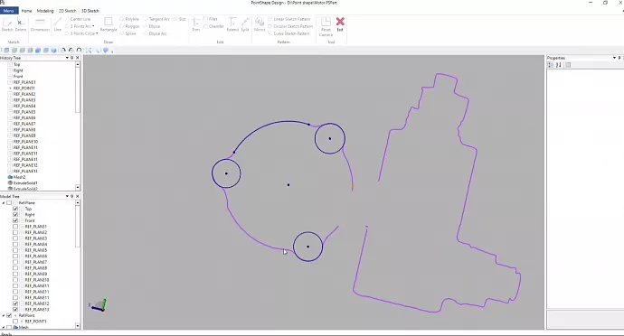The image size is (624, 336).
Task: Choose Linear Sketch Pattern
Action: point(289,19)
